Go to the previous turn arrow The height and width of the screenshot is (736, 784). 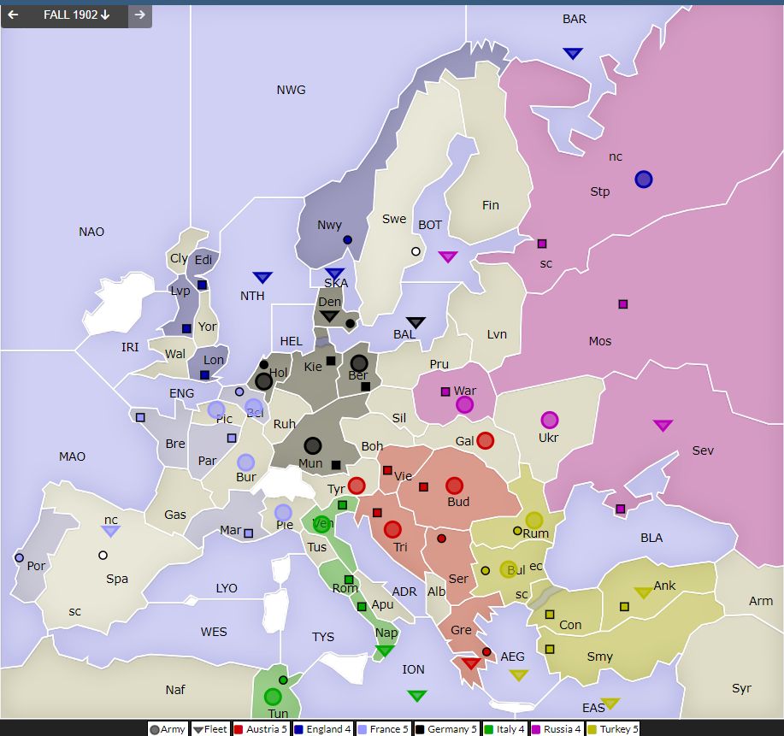(x=14, y=15)
